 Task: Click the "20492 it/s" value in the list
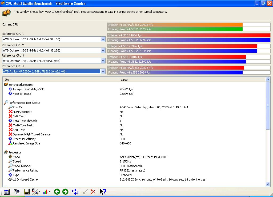pos(126,89)
